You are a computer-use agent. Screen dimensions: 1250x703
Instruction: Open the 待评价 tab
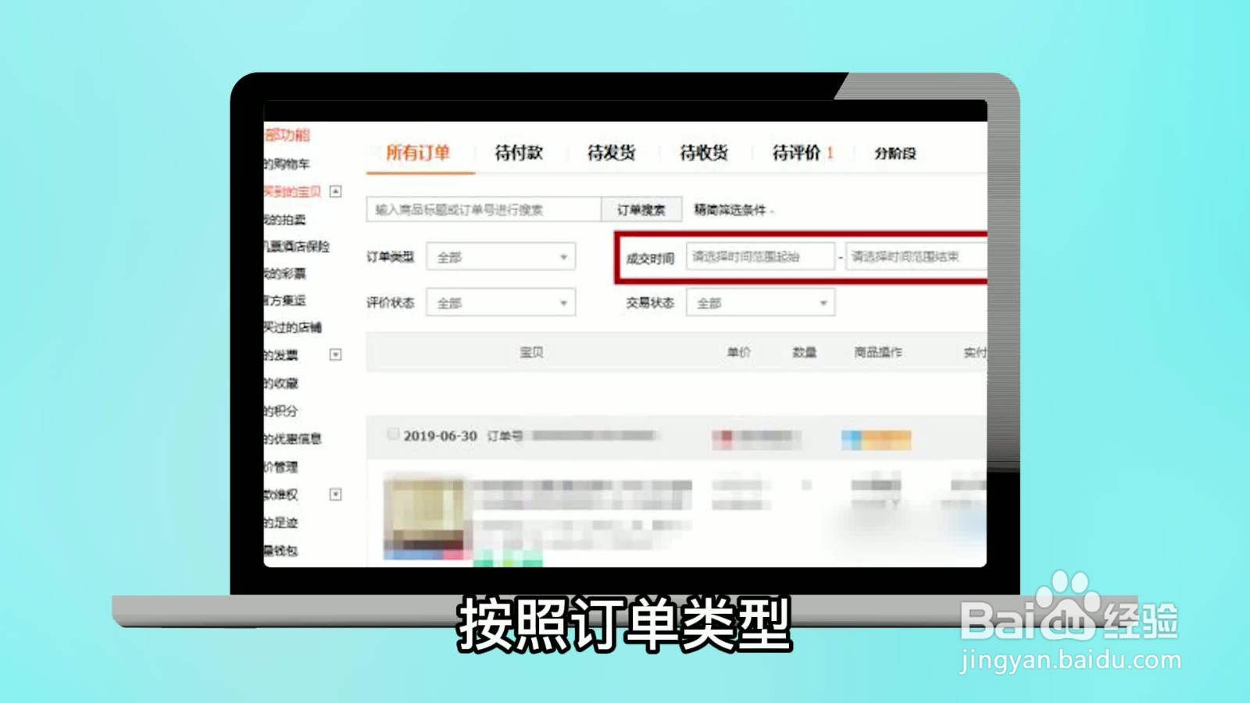pyautogui.click(x=803, y=152)
